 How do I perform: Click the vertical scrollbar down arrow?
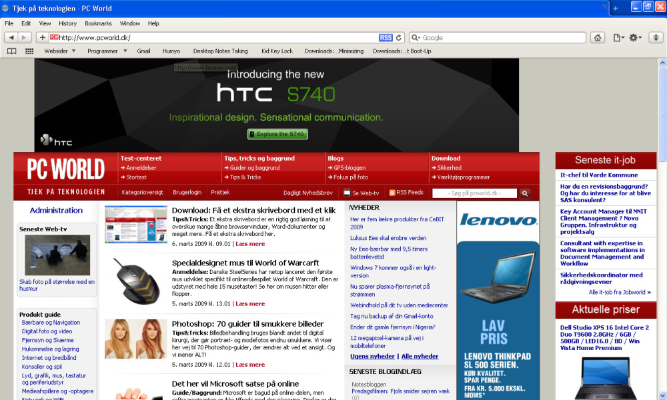point(662,396)
